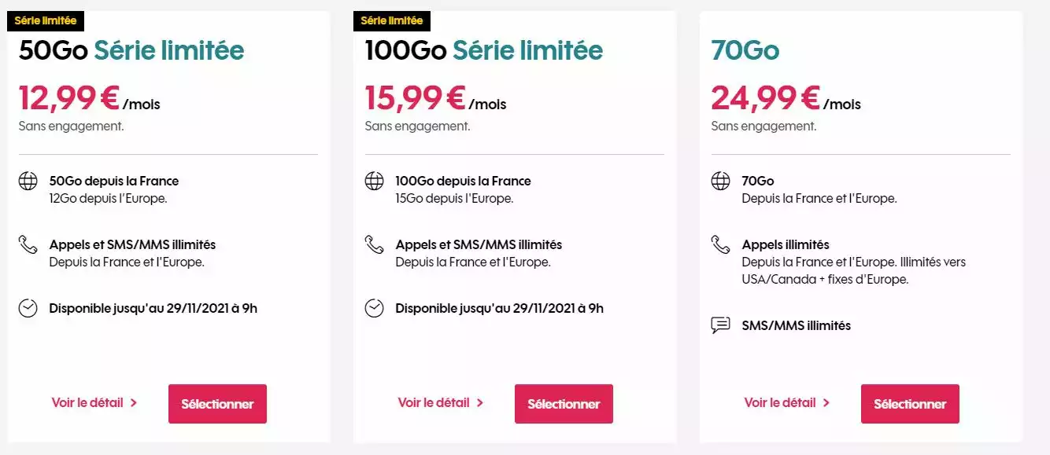Click the phone icon on the 50Go plan
The height and width of the screenshot is (455, 1050).
28,244
